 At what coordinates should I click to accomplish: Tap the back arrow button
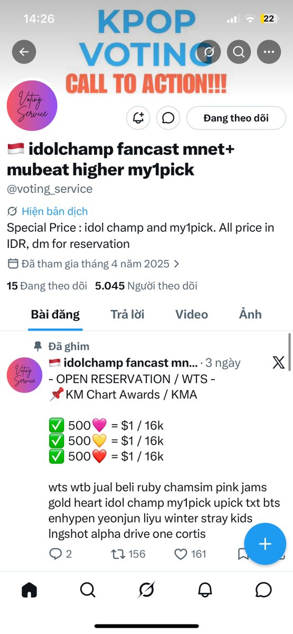coord(24,52)
